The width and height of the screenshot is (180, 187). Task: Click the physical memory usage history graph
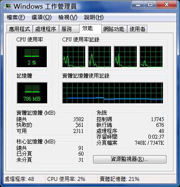[113, 93]
